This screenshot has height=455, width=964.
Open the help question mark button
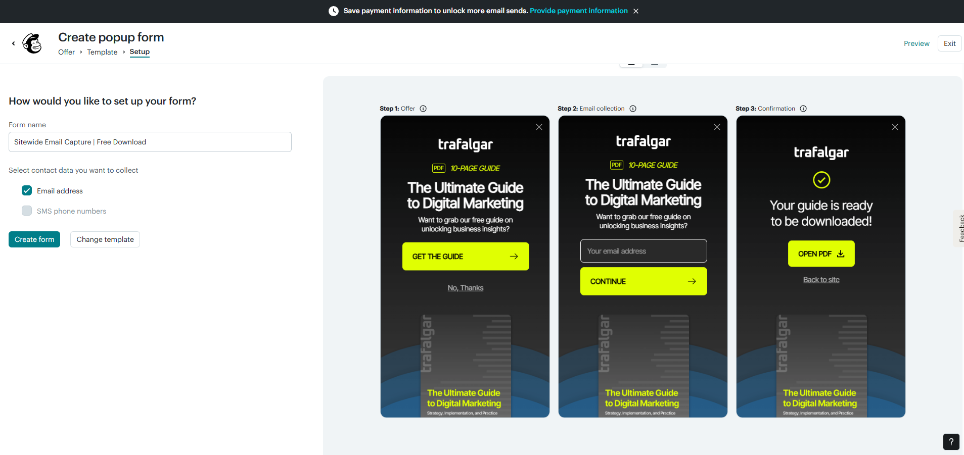951,442
